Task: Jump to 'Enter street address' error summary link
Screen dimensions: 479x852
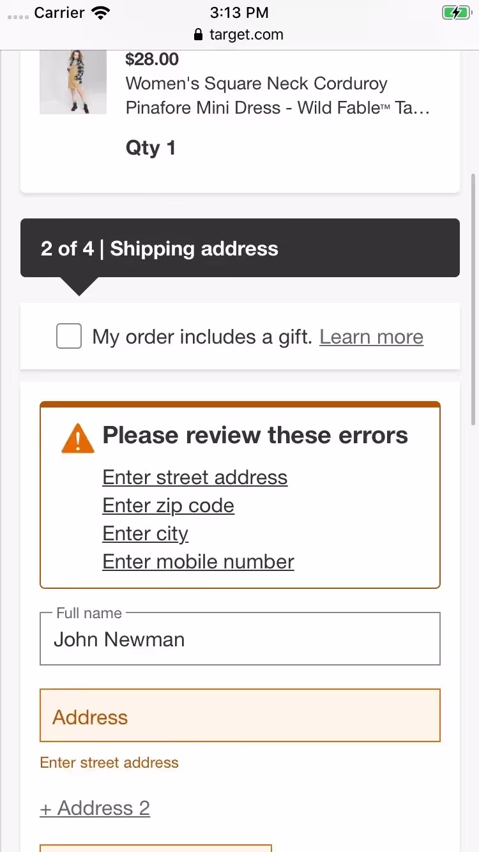Action: pyautogui.click(x=195, y=477)
